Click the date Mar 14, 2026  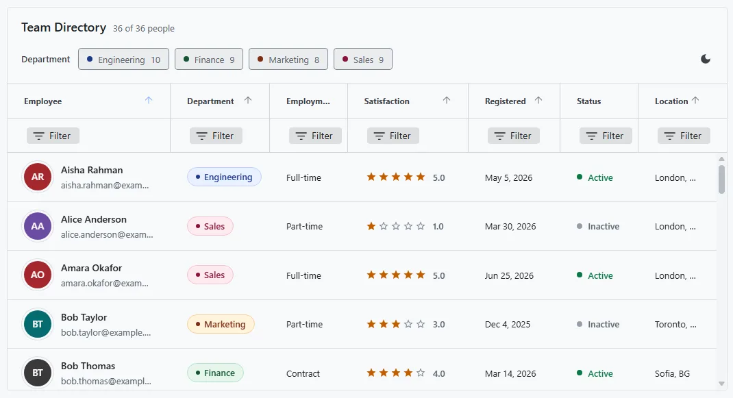510,373
